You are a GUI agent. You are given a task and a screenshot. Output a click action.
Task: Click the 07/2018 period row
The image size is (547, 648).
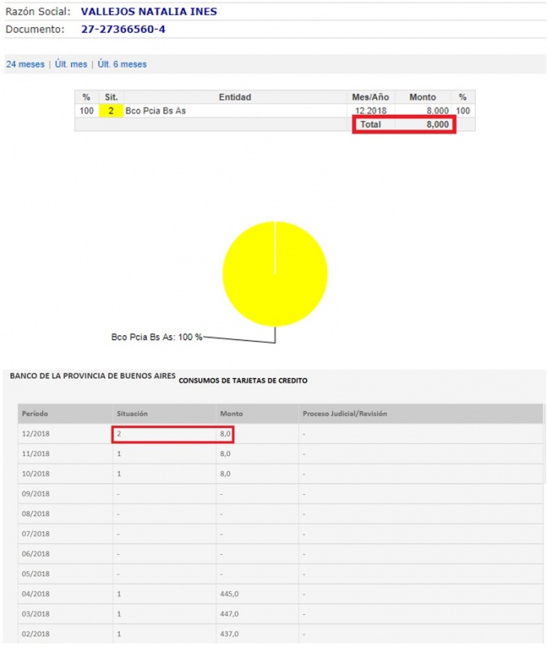coord(280,534)
